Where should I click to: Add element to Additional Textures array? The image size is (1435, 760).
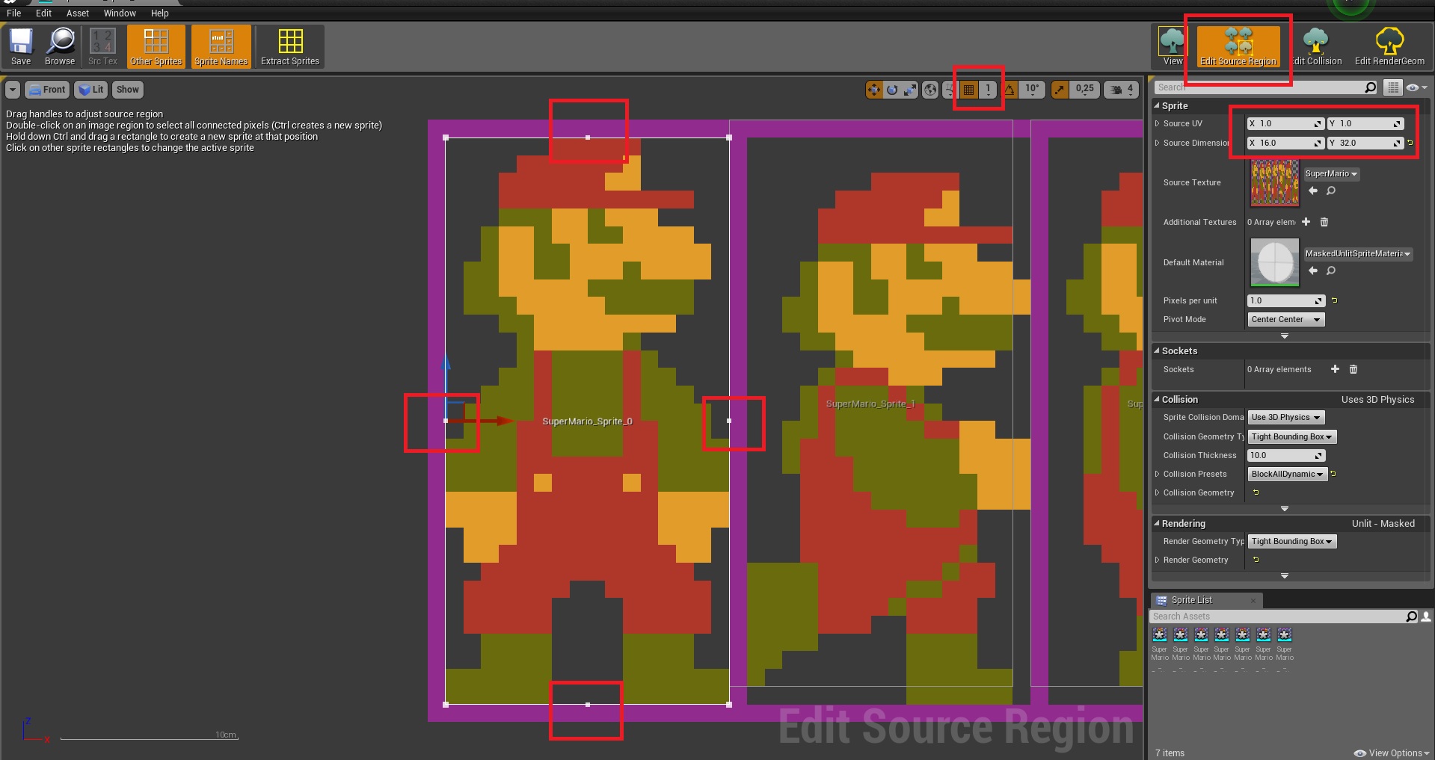(1306, 222)
